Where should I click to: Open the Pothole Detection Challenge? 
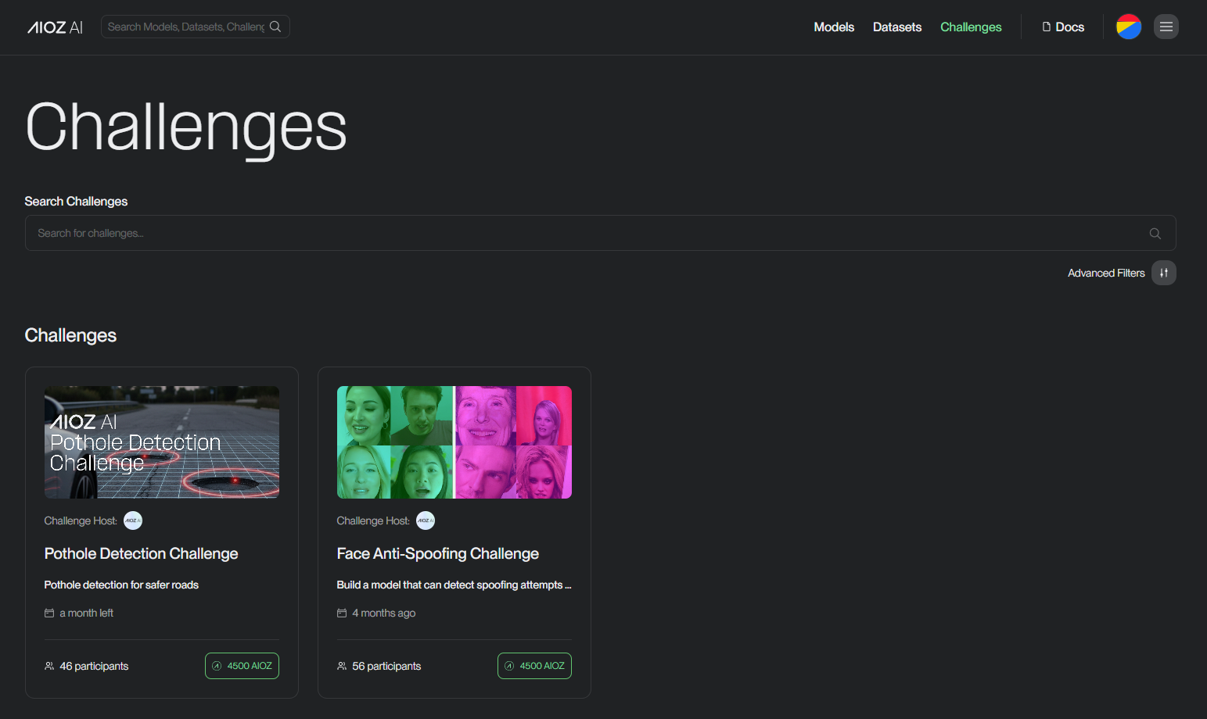141,553
